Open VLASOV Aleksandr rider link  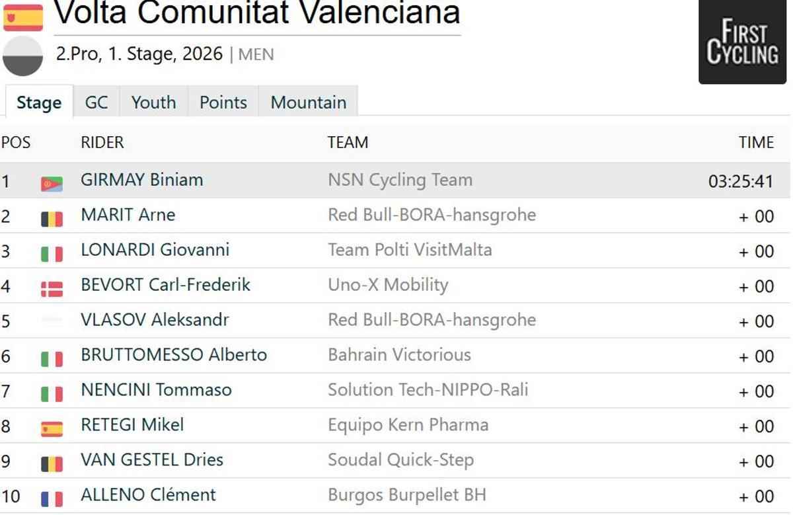point(155,320)
